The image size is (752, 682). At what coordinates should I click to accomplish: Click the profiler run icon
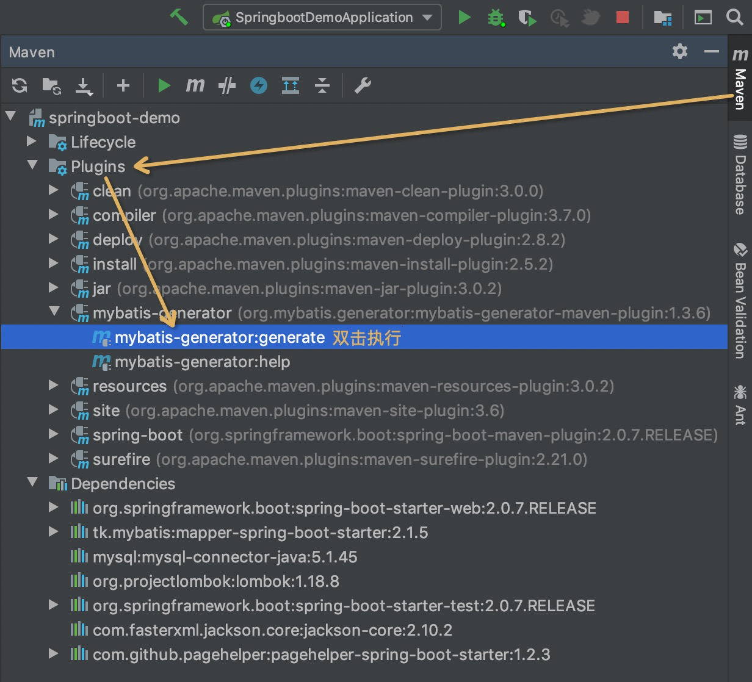(x=559, y=18)
